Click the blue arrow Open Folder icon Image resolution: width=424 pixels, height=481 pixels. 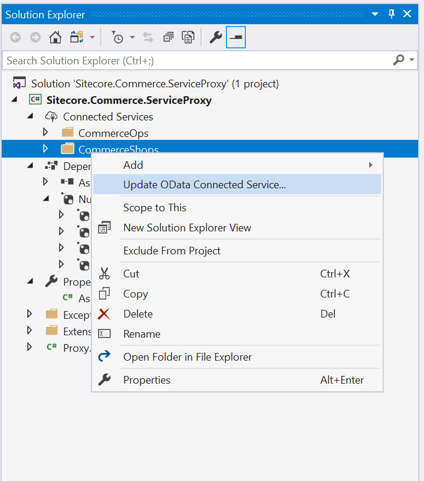pos(104,356)
